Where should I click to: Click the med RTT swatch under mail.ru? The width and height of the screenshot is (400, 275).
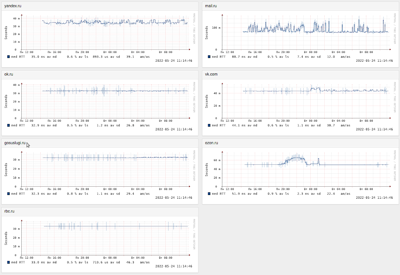coord(209,57)
